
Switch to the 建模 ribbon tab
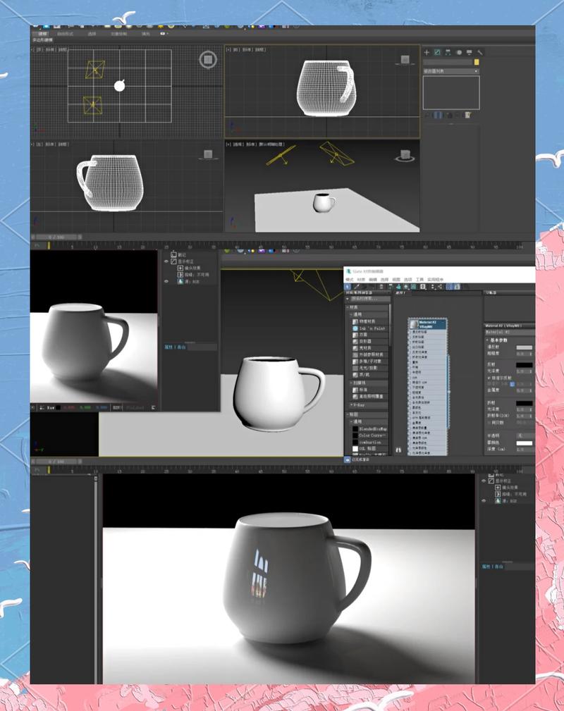tap(43, 34)
